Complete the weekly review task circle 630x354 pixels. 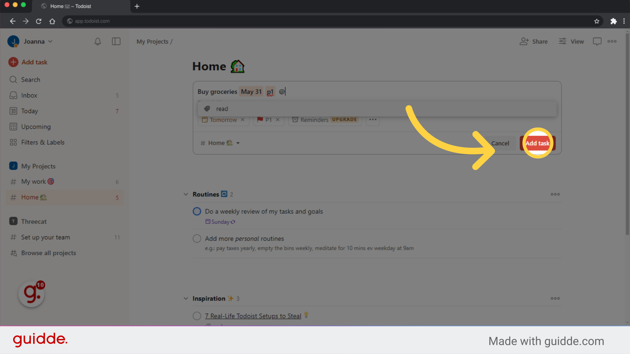click(x=197, y=211)
